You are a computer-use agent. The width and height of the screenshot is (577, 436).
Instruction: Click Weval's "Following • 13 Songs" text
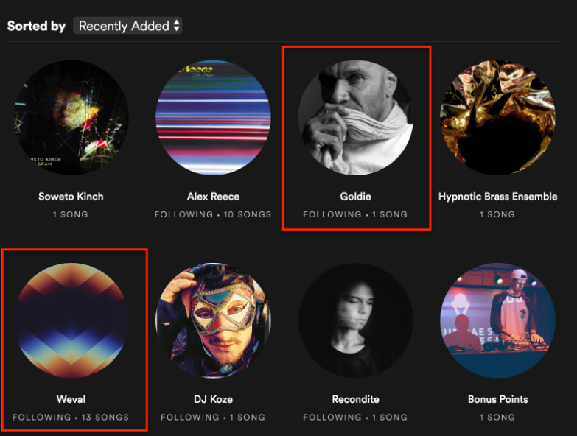click(x=71, y=418)
